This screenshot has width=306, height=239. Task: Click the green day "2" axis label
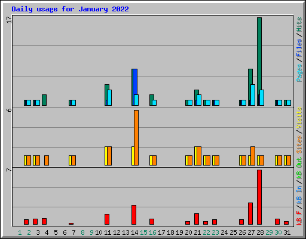click(29, 232)
